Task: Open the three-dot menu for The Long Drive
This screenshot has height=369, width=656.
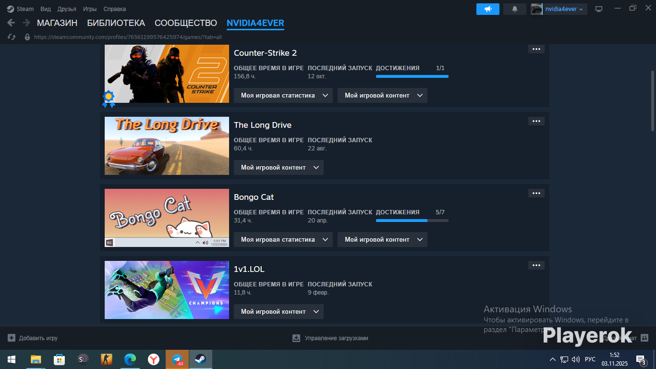Action: [536, 121]
